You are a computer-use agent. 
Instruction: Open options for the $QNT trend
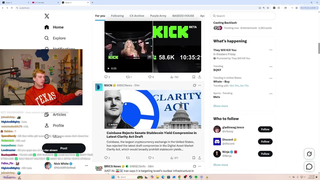click(271, 67)
